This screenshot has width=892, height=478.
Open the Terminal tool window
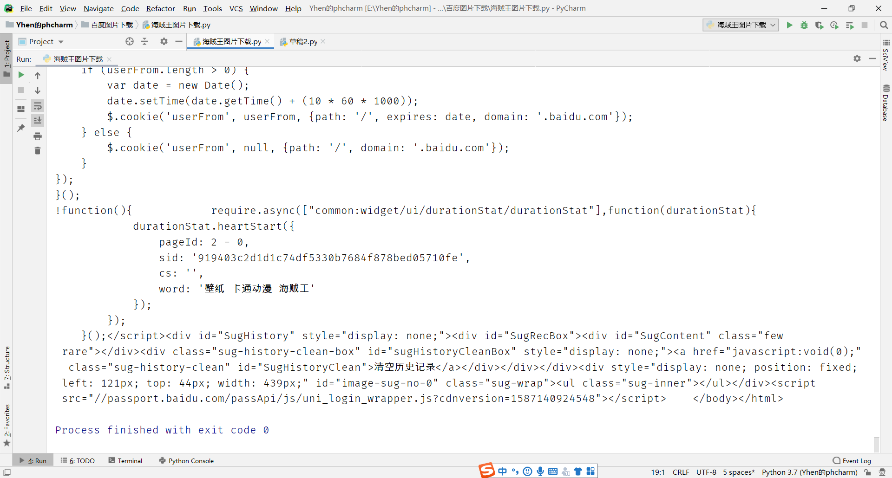tap(125, 461)
